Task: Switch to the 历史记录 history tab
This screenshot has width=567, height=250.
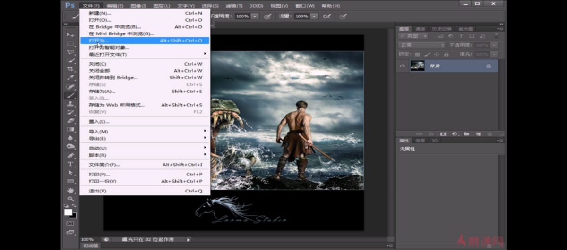Action: (x=441, y=29)
